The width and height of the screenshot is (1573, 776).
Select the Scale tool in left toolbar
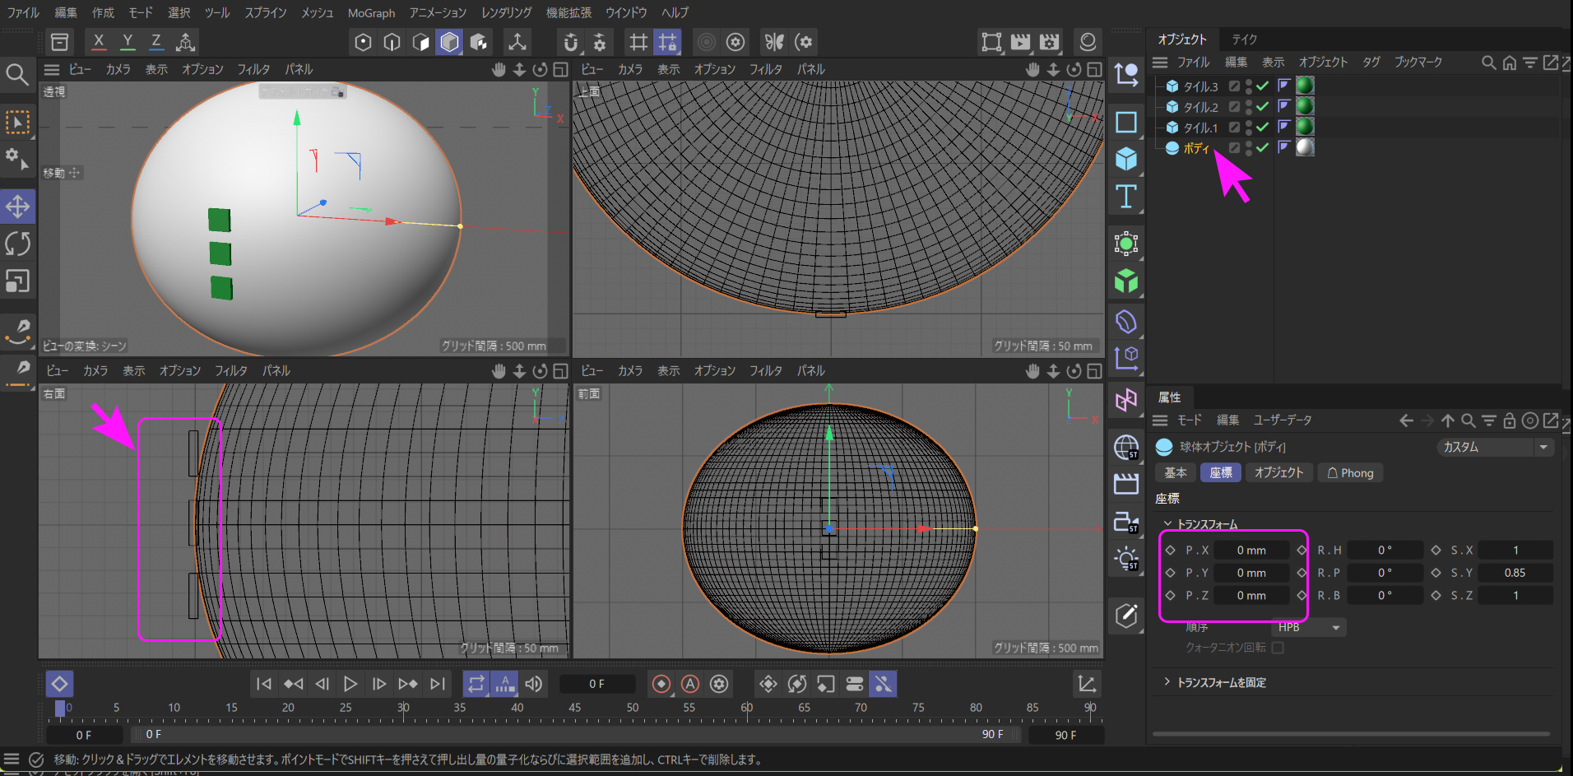(x=17, y=281)
